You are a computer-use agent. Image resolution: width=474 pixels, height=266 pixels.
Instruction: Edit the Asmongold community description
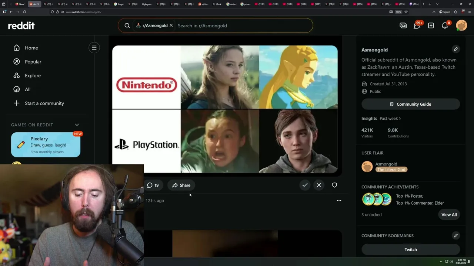tap(456, 49)
